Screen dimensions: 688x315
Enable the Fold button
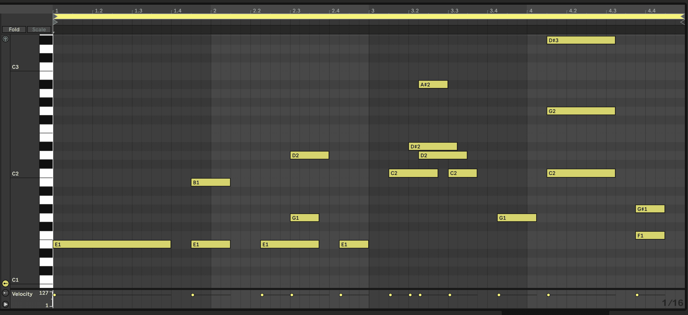pyautogui.click(x=14, y=29)
